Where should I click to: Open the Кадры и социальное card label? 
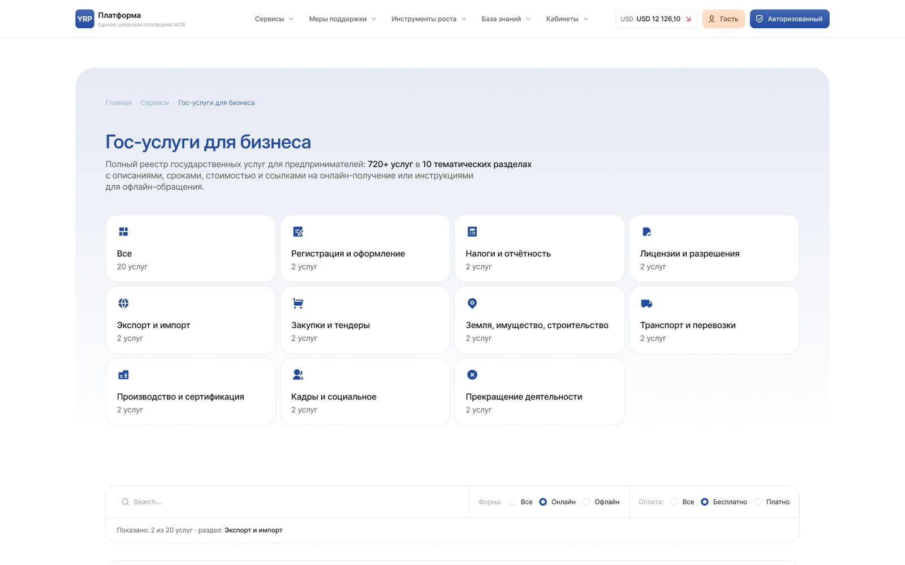pyautogui.click(x=334, y=397)
